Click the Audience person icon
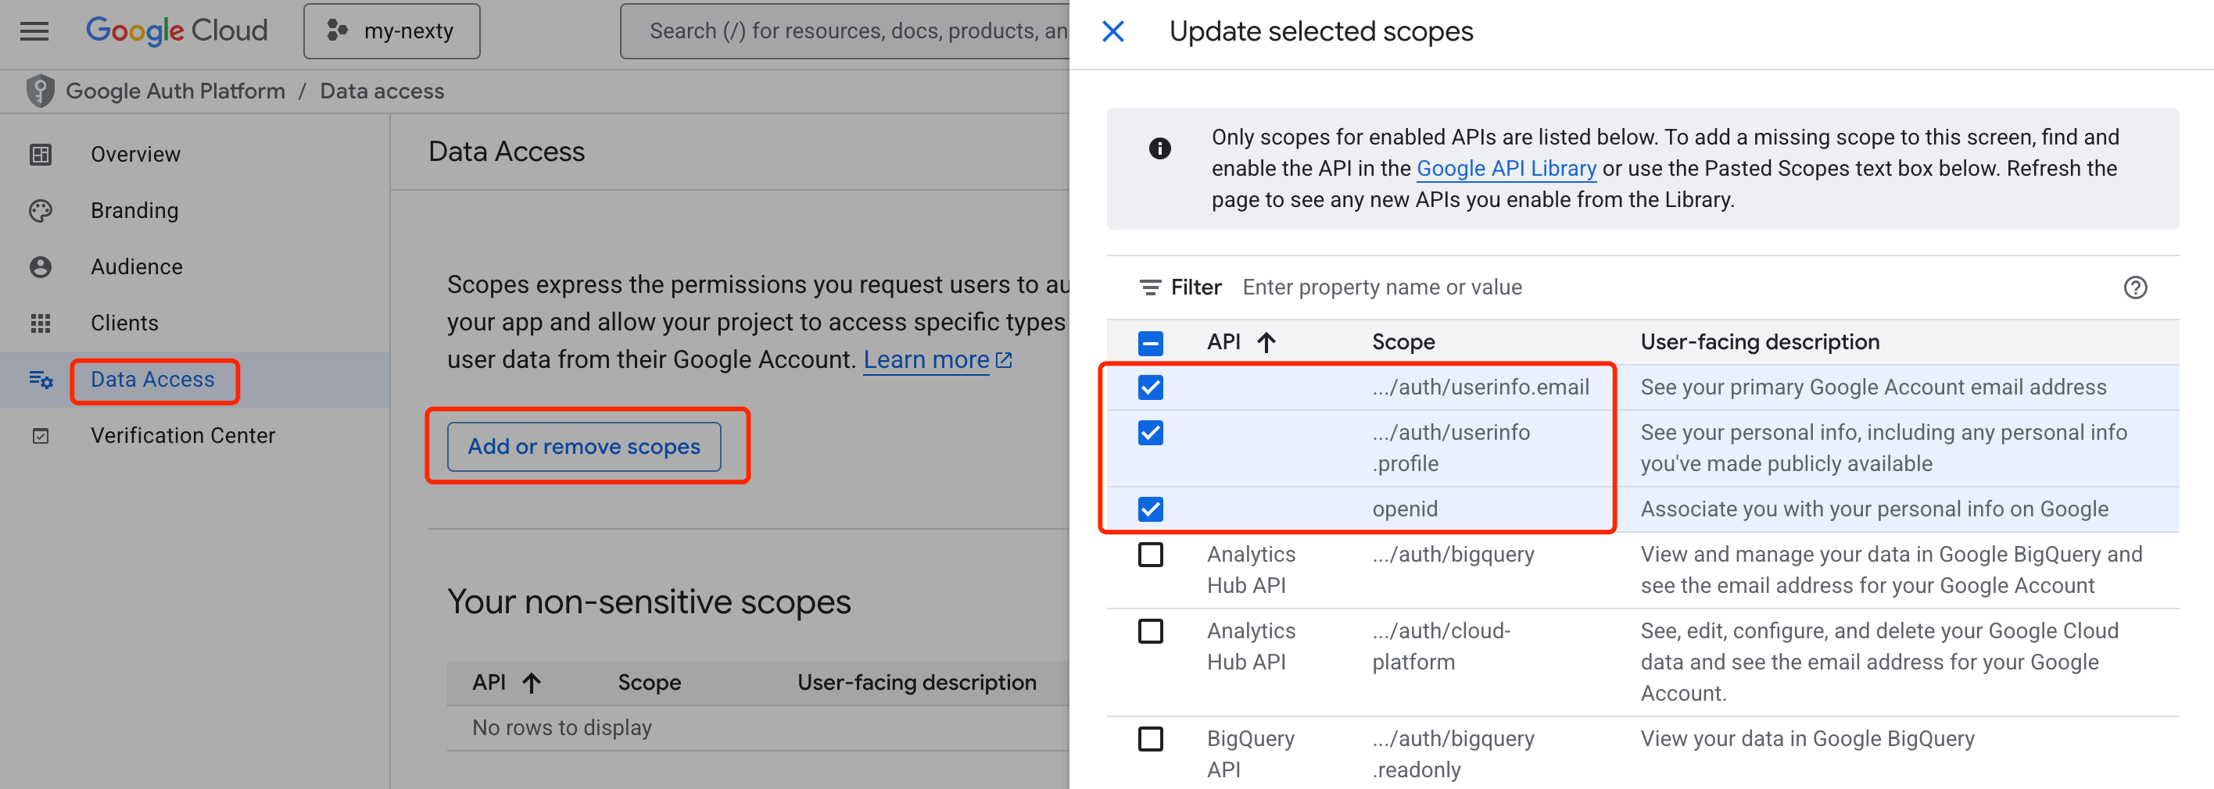Image resolution: width=2214 pixels, height=789 pixels. pos(41,267)
